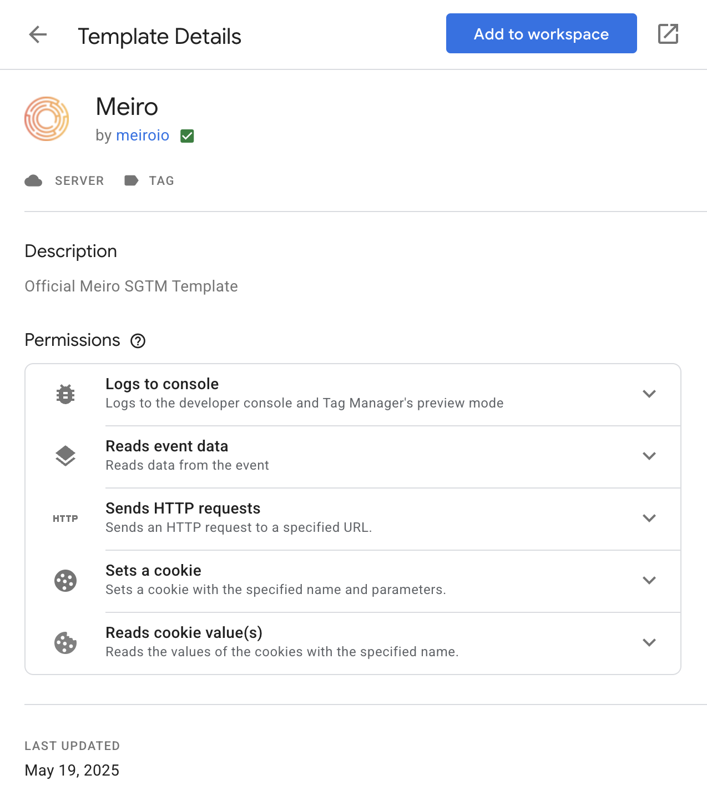Click the cloud SERVER icon
The width and height of the screenshot is (707, 795).
pyautogui.click(x=33, y=180)
